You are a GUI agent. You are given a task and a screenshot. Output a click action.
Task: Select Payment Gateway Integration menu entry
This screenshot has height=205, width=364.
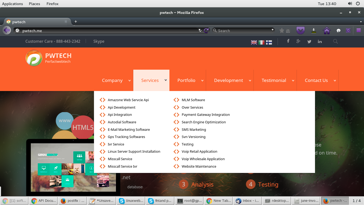point(206,115)
